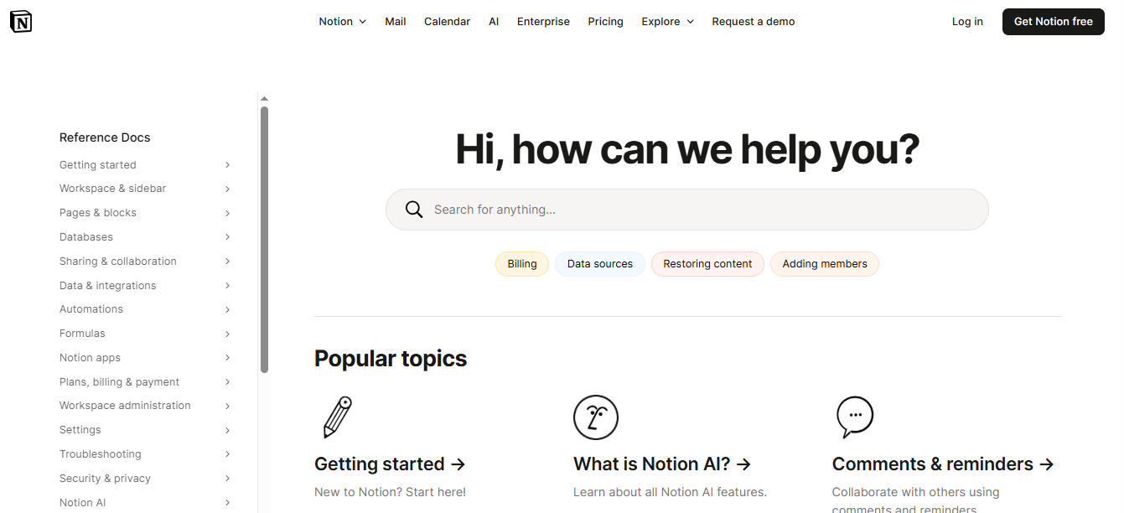Select Databases in sidebar list
This screenshot has width=1124, height=513.
[86, 237]
